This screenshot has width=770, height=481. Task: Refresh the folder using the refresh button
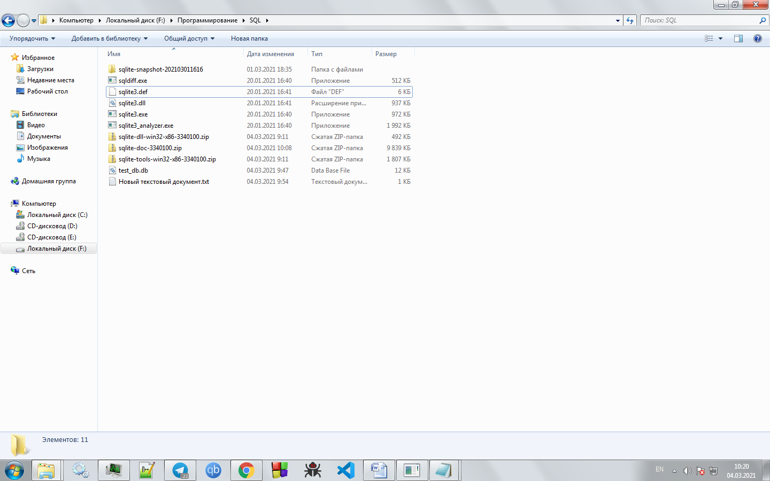point(630,20)
